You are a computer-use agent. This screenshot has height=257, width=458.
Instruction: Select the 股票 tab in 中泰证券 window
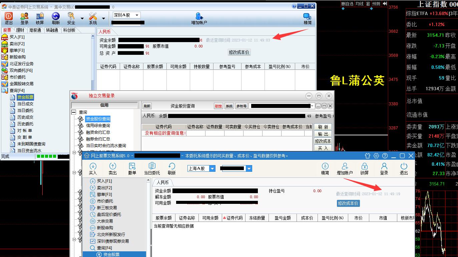[x=7, y=30]
